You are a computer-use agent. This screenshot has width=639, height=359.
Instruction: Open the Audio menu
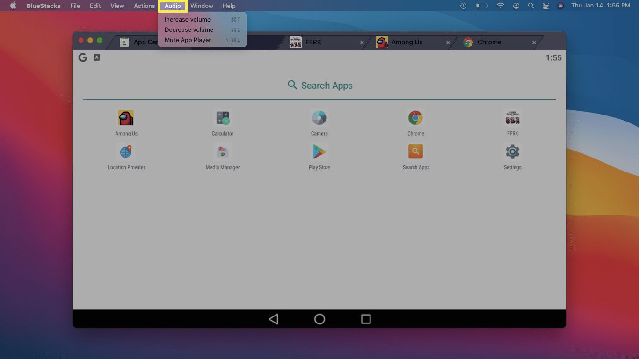click(x=173, y=6)
